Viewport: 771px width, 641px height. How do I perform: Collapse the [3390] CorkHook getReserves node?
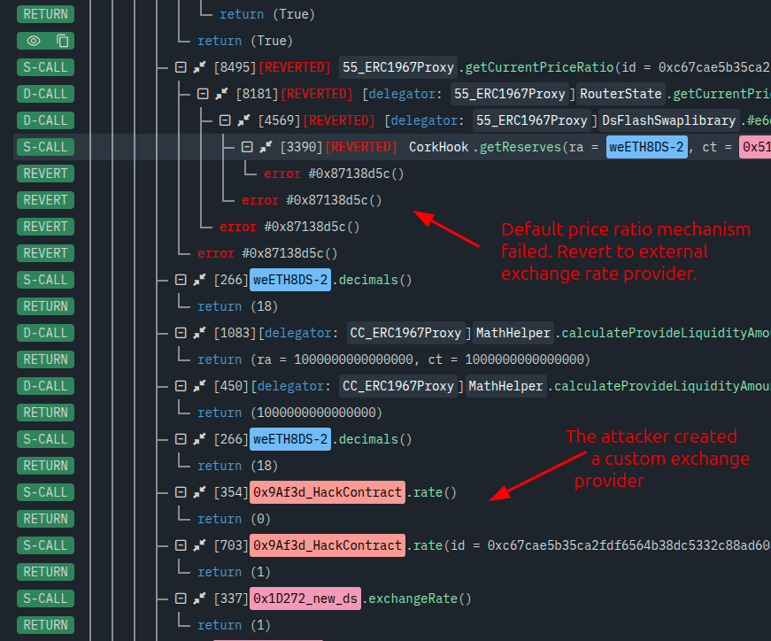click(x=247, y=147)
